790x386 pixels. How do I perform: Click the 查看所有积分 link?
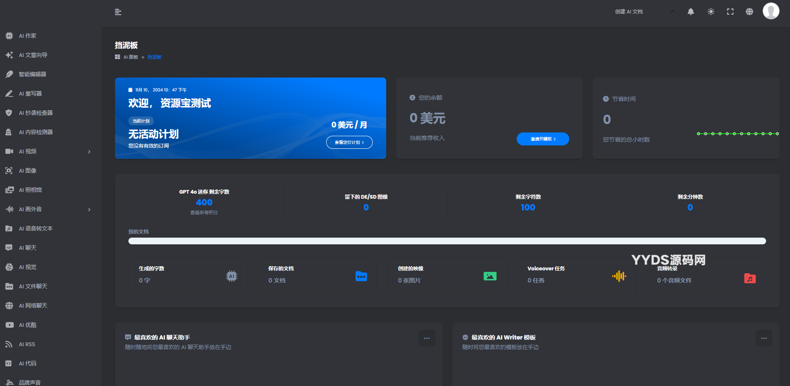tap(204, 213)
